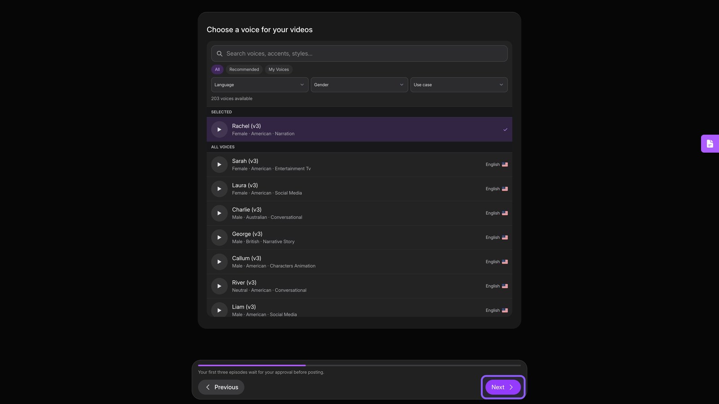Viewport: 719px width, 404px height.
Task: Select the Liam (v3) voice name
Action: (x=244, y=307)
